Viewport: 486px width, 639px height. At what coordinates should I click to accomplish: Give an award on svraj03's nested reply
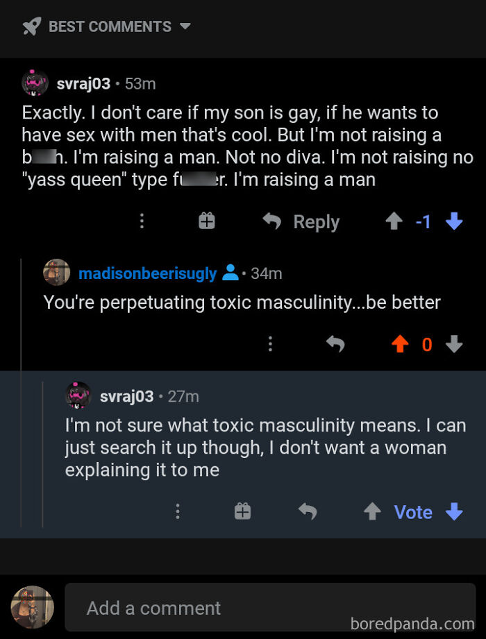[242, 512]
